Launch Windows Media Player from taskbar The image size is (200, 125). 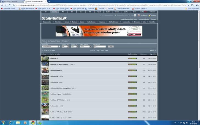[x=25, y=122]
